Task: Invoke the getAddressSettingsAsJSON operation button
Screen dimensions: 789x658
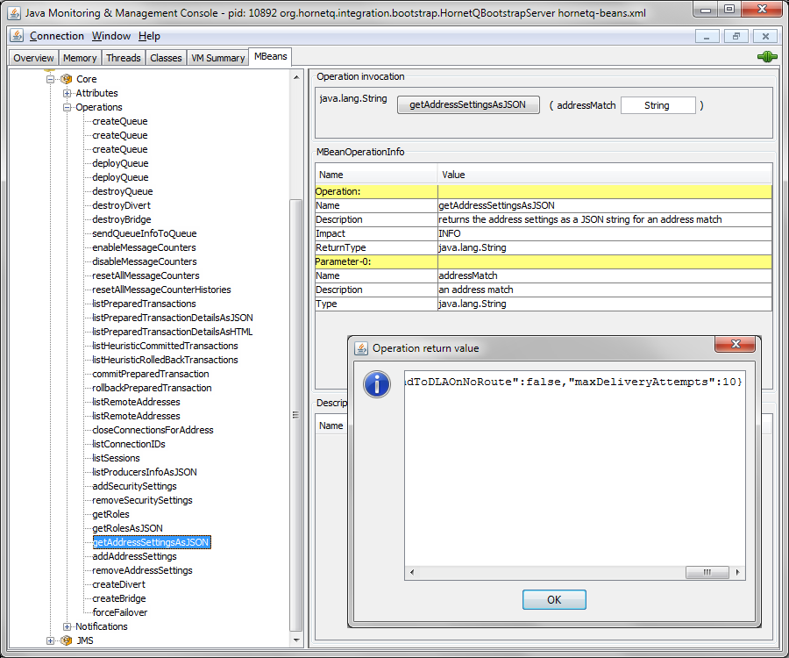Action: tap(468, 104)
